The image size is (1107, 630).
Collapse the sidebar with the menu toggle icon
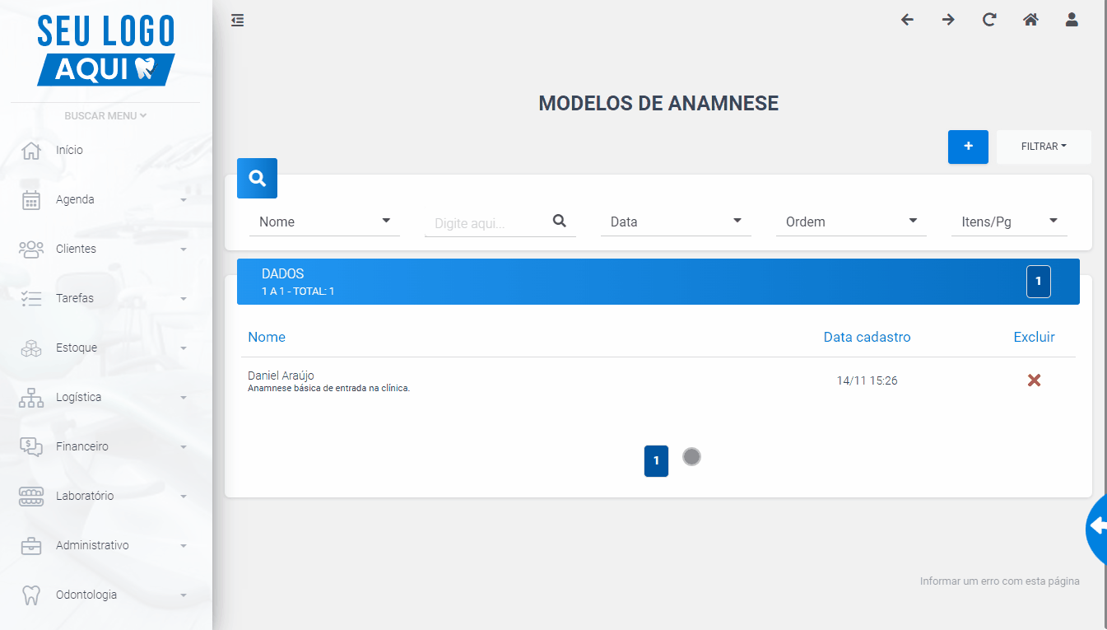click(x=237, y=21)
